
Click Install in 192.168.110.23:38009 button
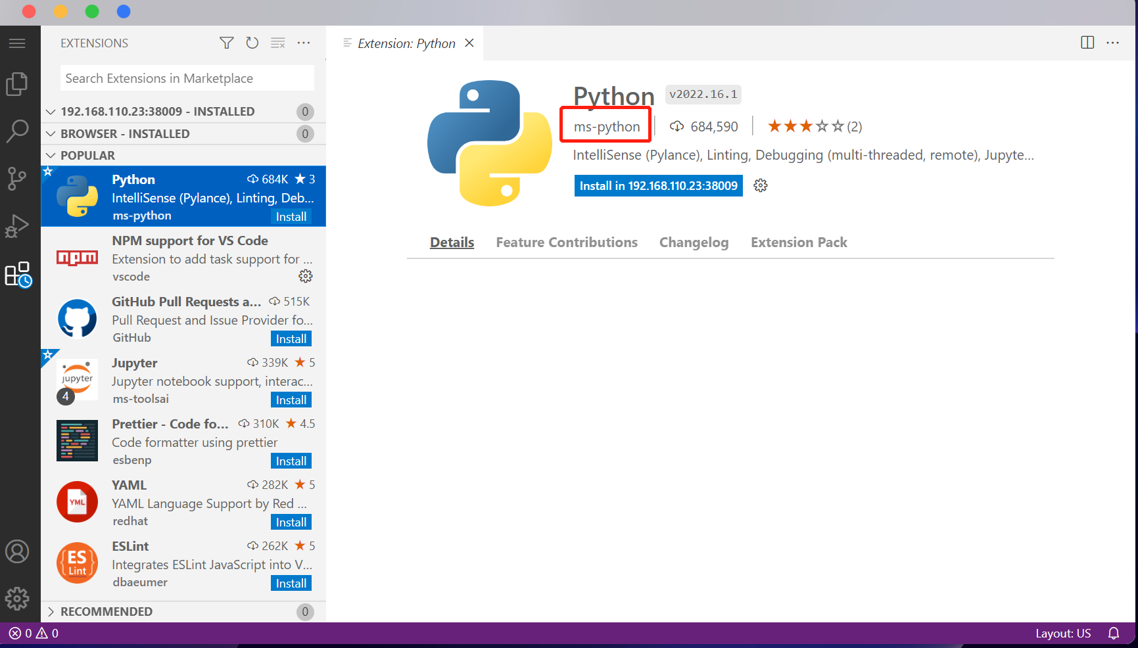(x=659, y=186)
